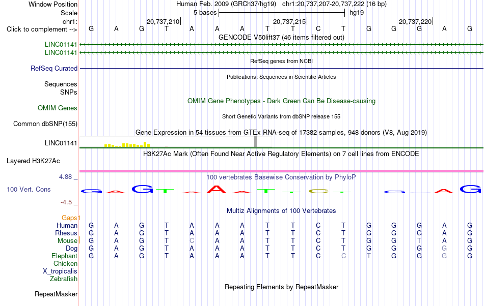Select the 'Mouse' species row label
The width and height of the screenshot is (484, 306).
point(67,241)
